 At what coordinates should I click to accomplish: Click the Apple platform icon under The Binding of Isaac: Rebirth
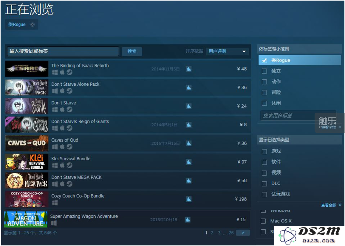(62, 72)
